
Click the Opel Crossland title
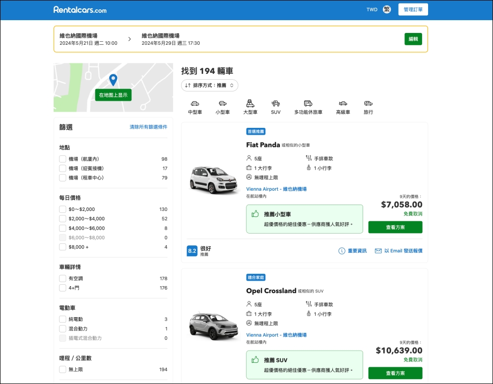tap(271, 291)
